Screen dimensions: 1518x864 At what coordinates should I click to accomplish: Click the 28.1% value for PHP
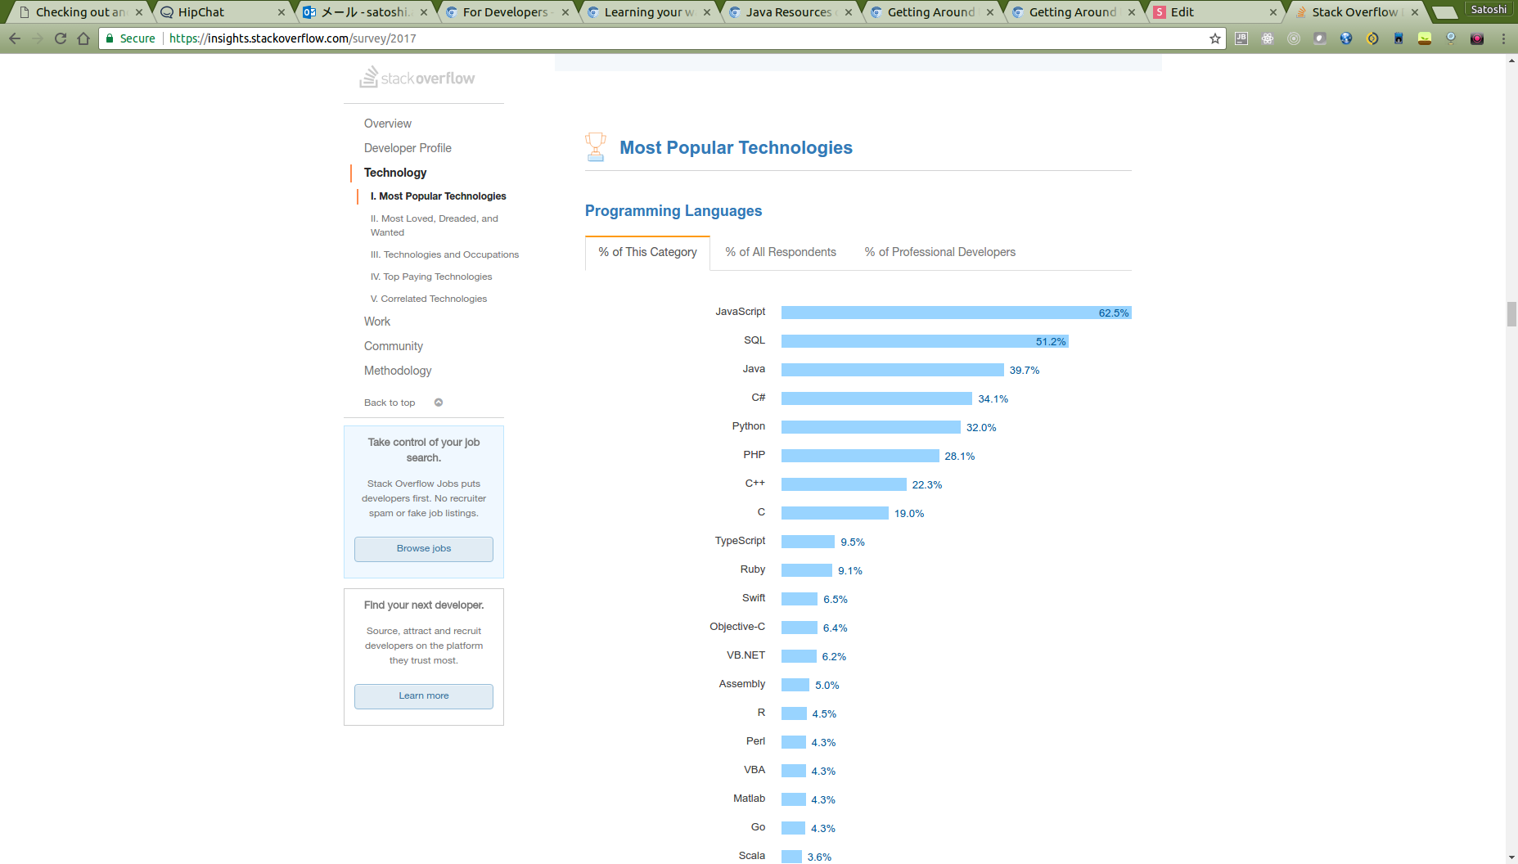tap(960, 457)
